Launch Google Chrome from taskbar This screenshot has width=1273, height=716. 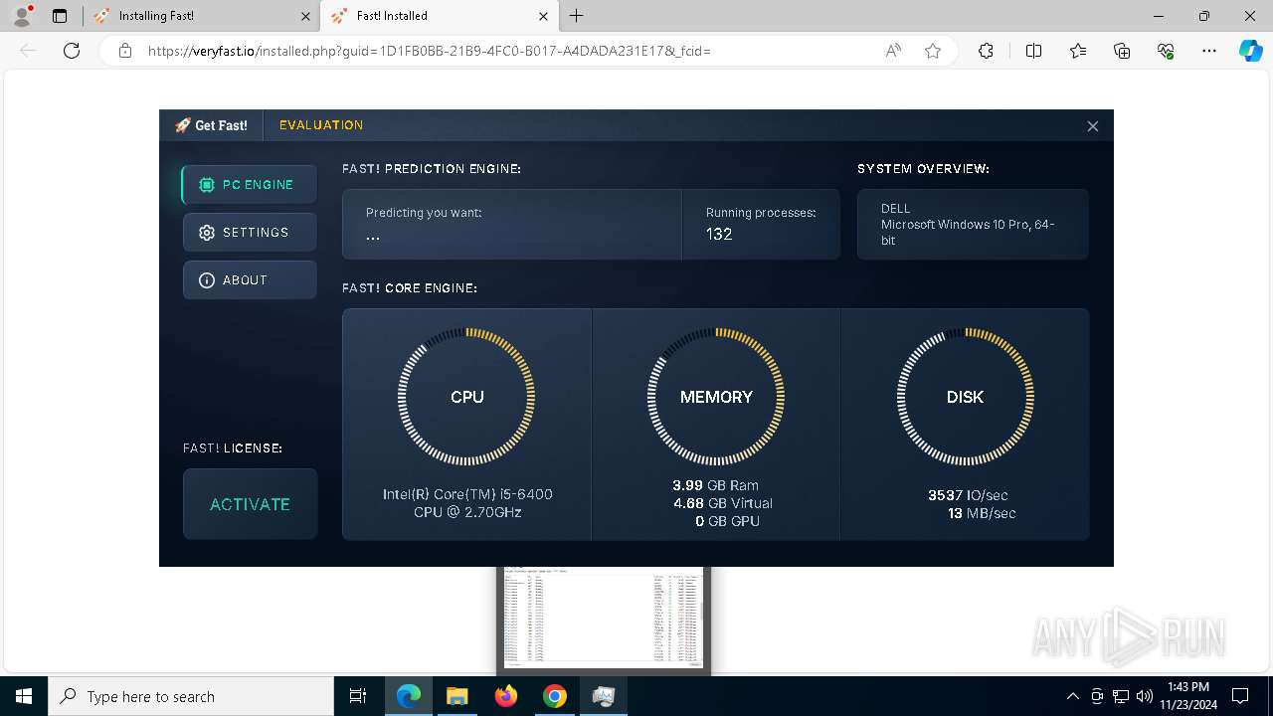(x=555, y=696)
